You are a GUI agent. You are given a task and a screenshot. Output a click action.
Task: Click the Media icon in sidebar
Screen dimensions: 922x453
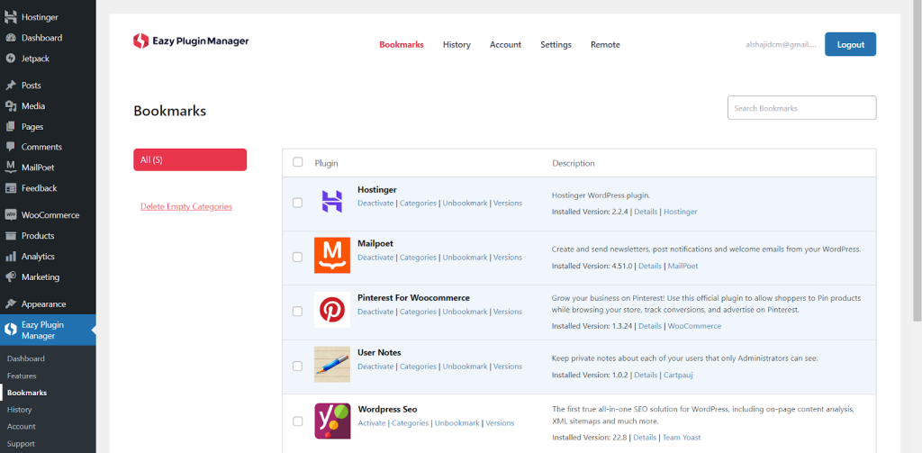(x=11, y=106)
